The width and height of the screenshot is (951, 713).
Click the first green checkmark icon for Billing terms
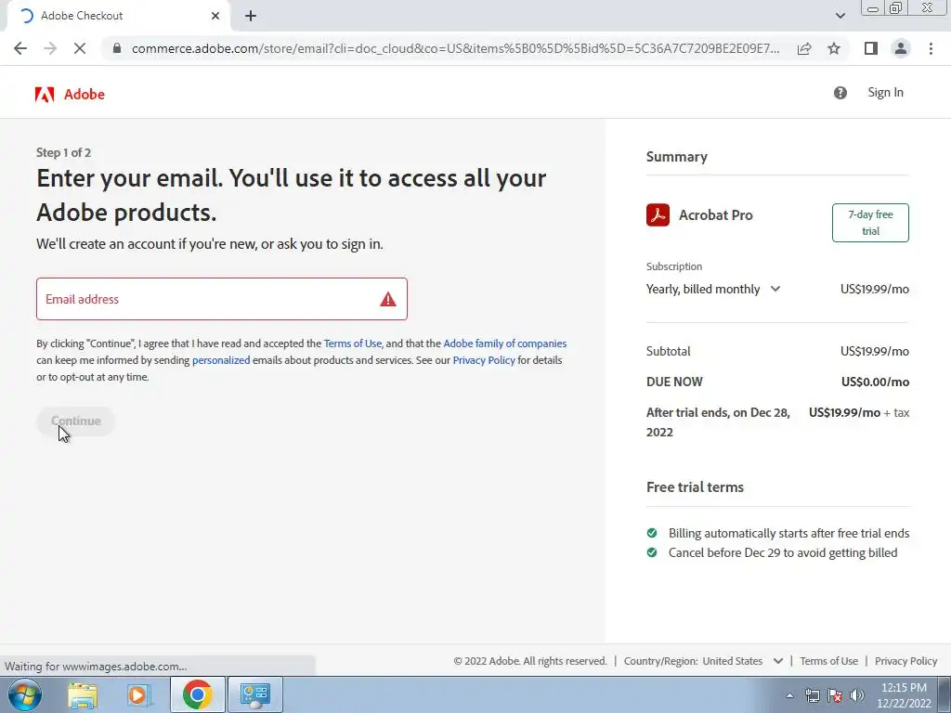pos(652,533)
